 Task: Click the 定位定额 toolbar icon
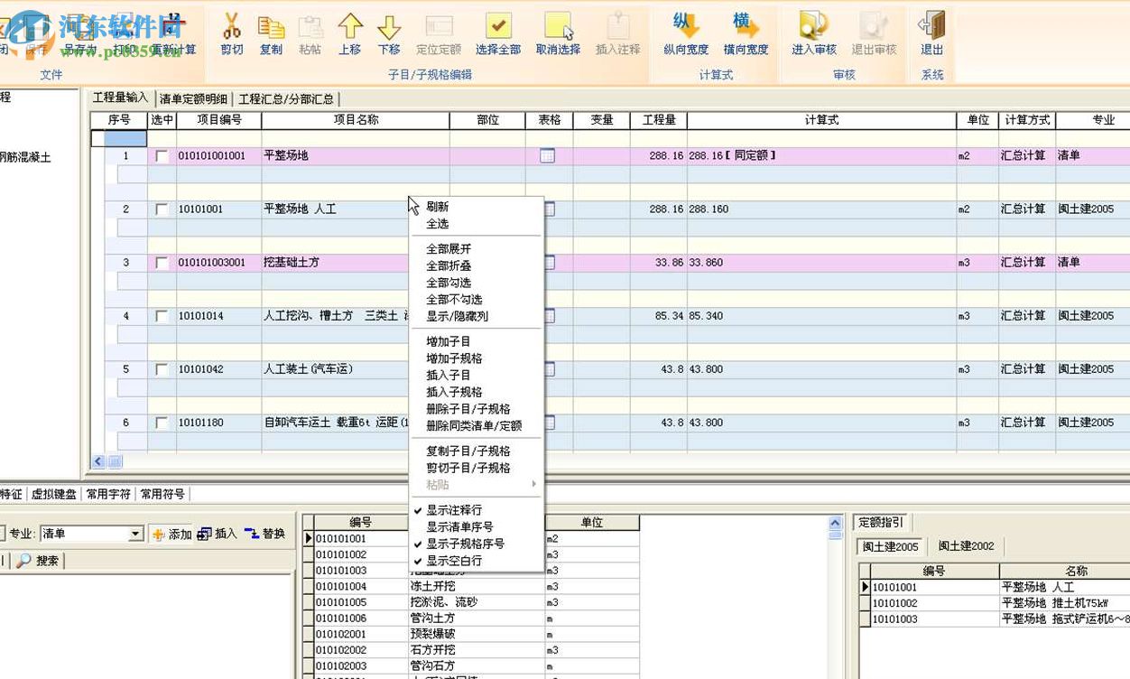438,34
